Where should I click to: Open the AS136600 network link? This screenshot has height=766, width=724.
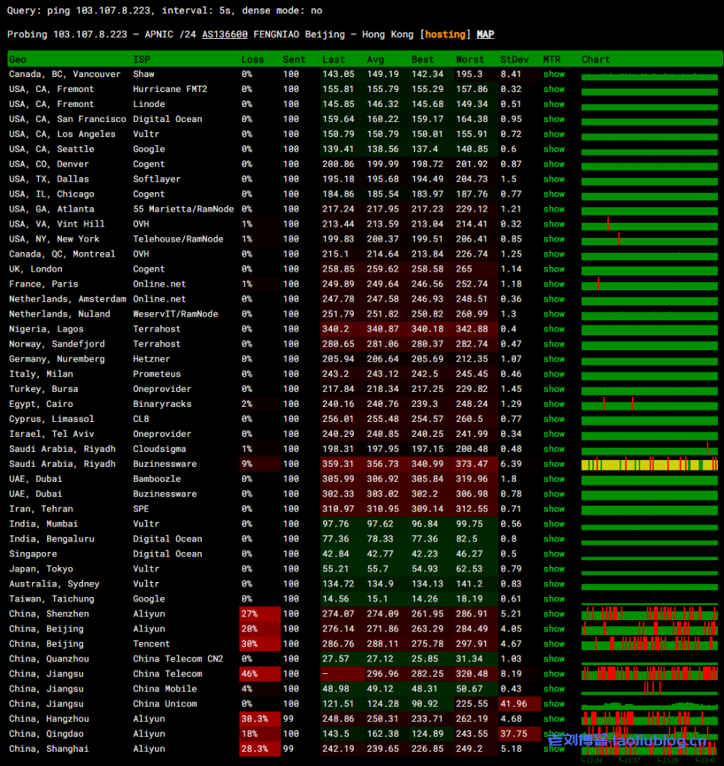click(x=224, y=34)
